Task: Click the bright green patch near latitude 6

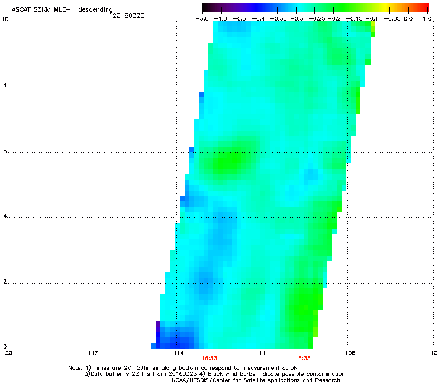Action: coord(229,160)
